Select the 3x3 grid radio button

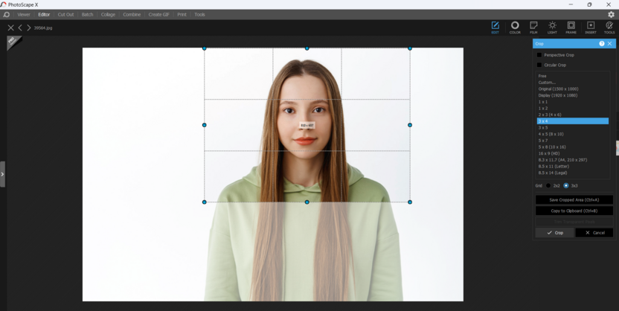(x=565, y=185)
